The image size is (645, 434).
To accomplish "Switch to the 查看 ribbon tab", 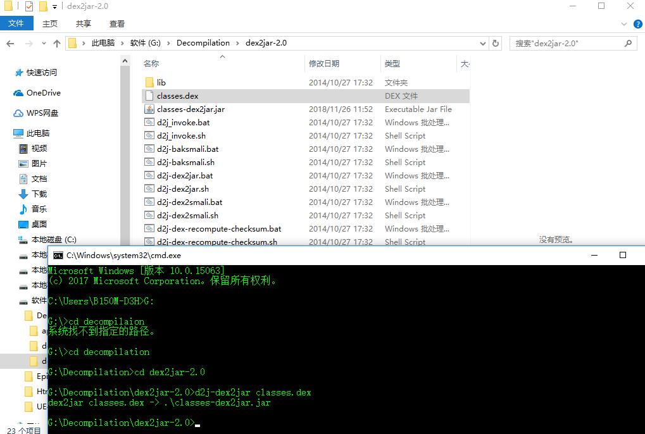I will pyautogui.click(x=117, y=24).
